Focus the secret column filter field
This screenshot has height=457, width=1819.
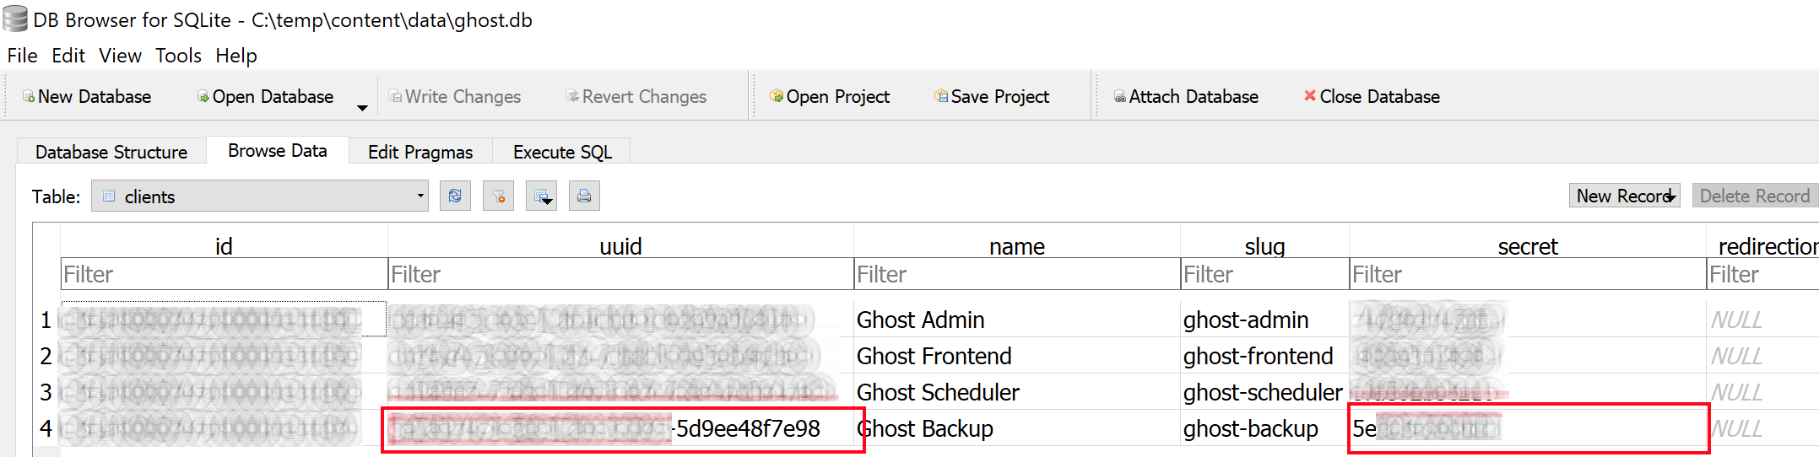pos(1528,274)
